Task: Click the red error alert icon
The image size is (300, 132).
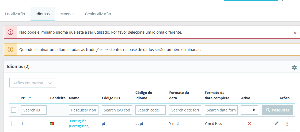Action: tap(10, 32)
